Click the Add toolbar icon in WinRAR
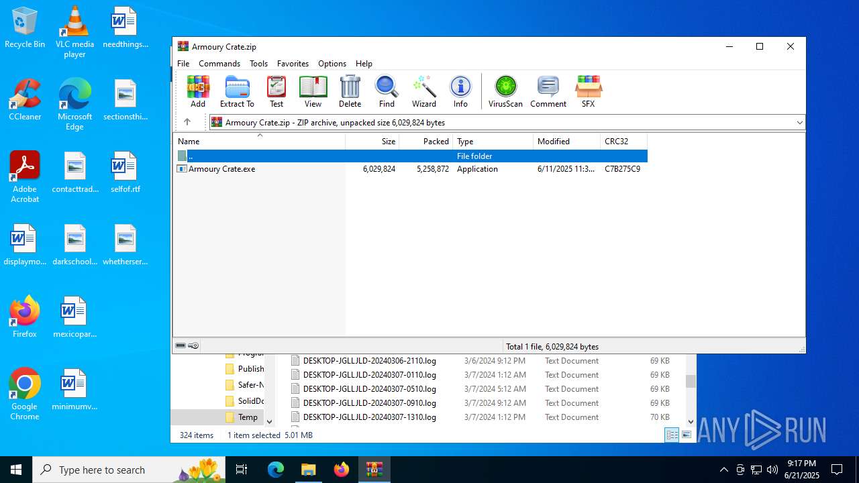Image resolution: width=859 pixels, height=483 pixels. coord(198,91)
